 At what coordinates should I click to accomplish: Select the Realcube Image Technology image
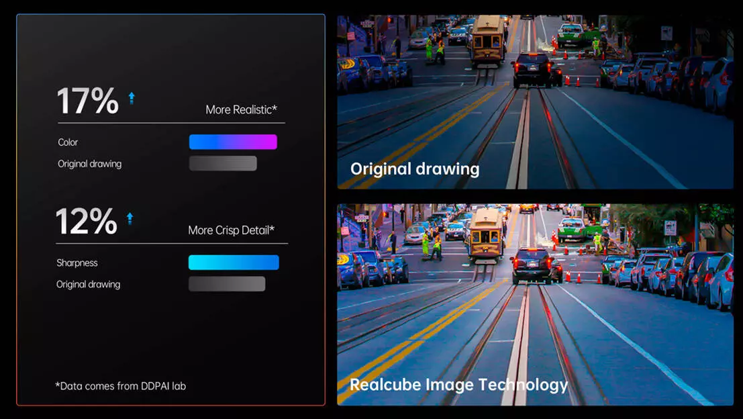[x=535, y=304]
